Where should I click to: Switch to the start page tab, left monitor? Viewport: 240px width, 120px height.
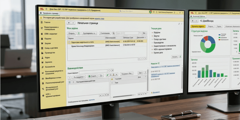click(x=49, y=13)
